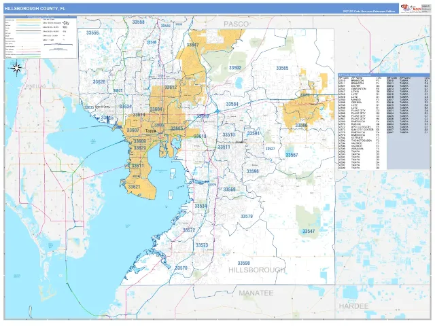Click ZIP code label 33566
Image resolution: width=435 pixels, height=326 pixels.
pos(301,125)
